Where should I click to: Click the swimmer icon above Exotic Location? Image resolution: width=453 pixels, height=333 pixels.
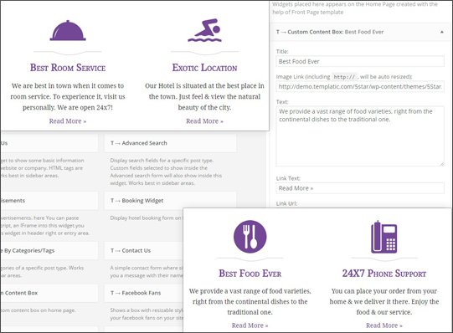click(204, 31)
